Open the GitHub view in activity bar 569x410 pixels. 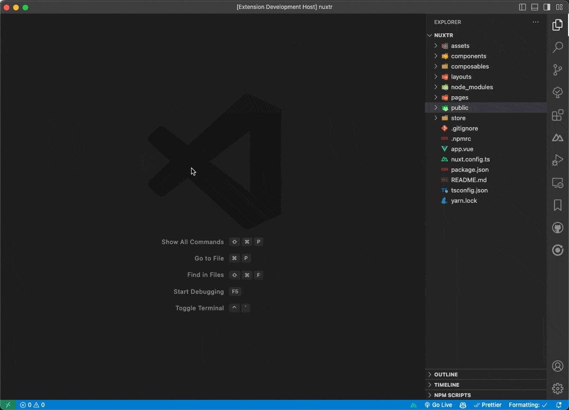[558, 228]
